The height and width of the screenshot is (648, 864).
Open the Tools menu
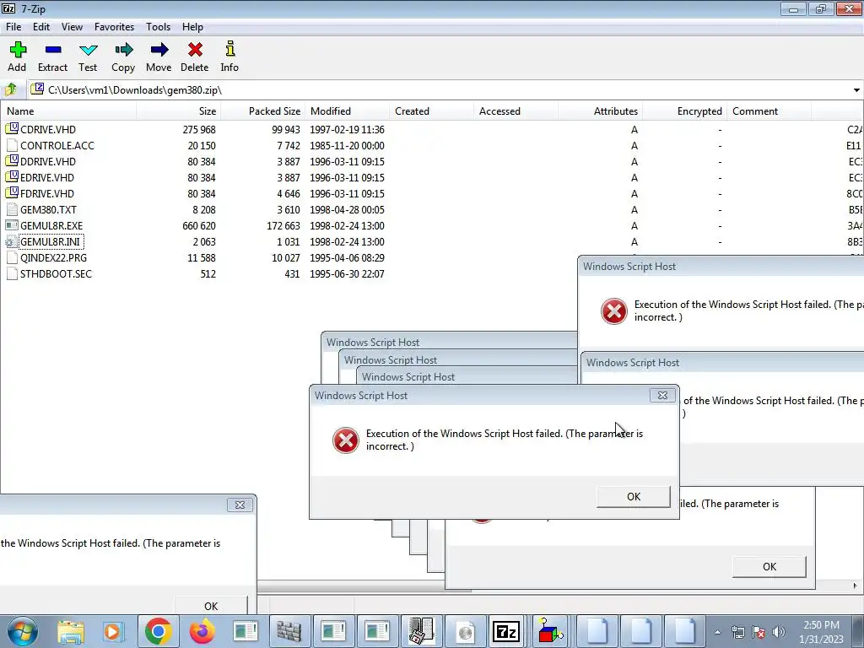[x=158, y=26]
